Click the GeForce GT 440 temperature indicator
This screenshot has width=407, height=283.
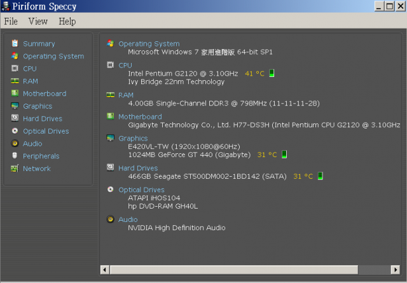click(x=284, y=155)
